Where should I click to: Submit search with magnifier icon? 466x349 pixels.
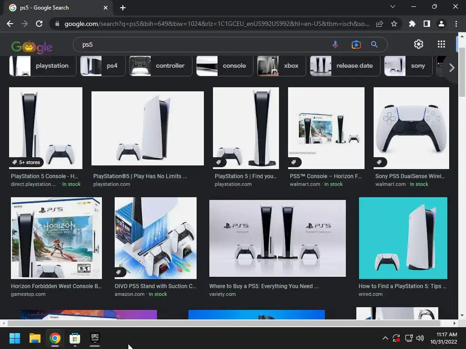click(374, 45)
